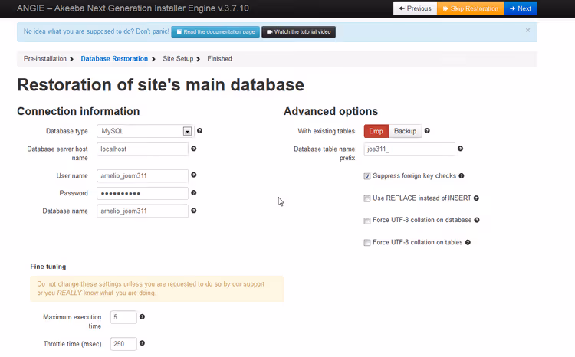Click help icon after Force UTF-8 collation on database
Screen dimensions: 575x357
coord(477,220)
